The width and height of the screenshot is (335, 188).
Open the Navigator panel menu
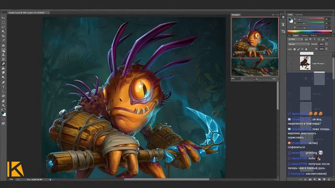(277, 15)
